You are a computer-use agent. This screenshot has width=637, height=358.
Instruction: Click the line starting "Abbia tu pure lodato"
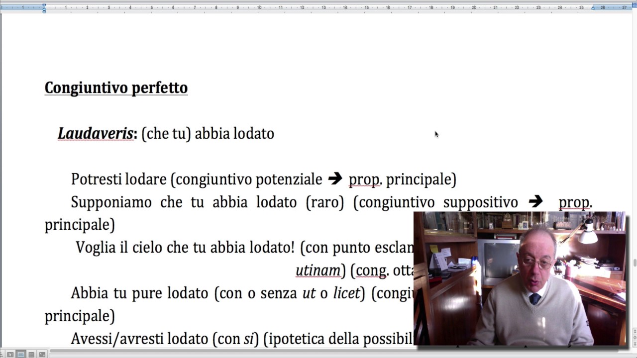[242, 293]
